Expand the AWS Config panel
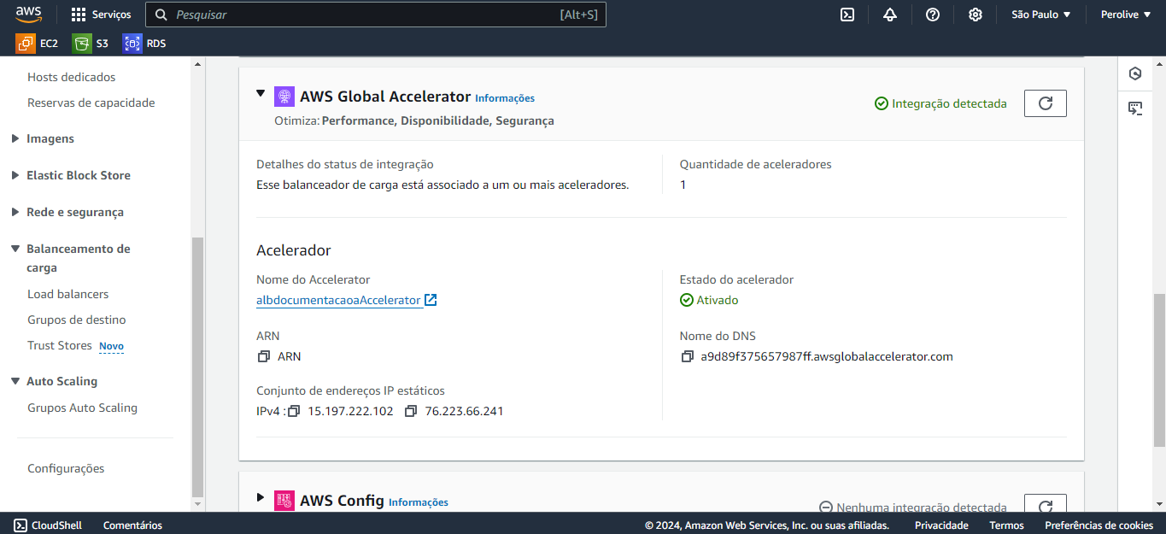Viewport: 1166px width, 534px height. point(261,496)
